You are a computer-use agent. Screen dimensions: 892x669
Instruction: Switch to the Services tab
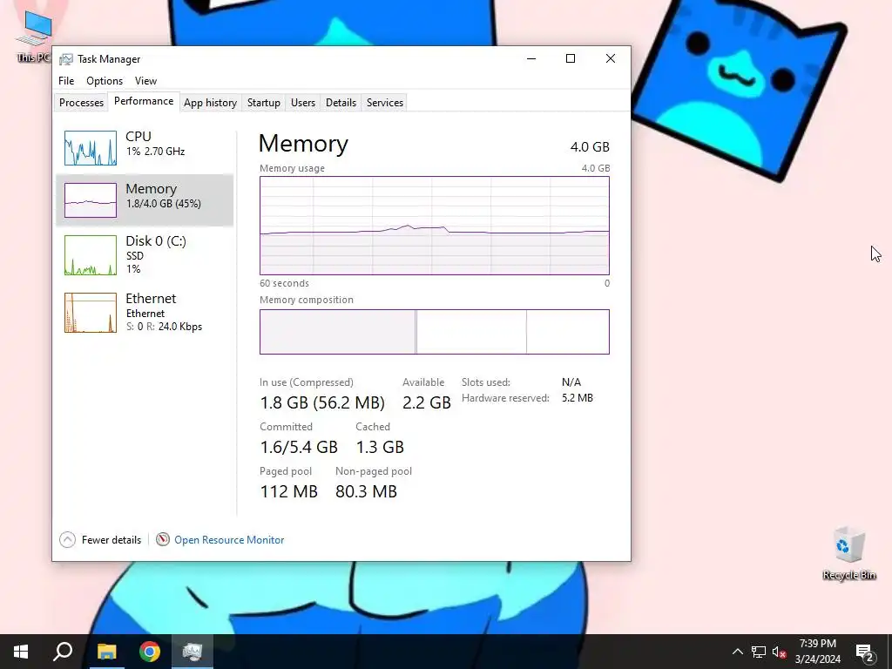tap(384, 103)
